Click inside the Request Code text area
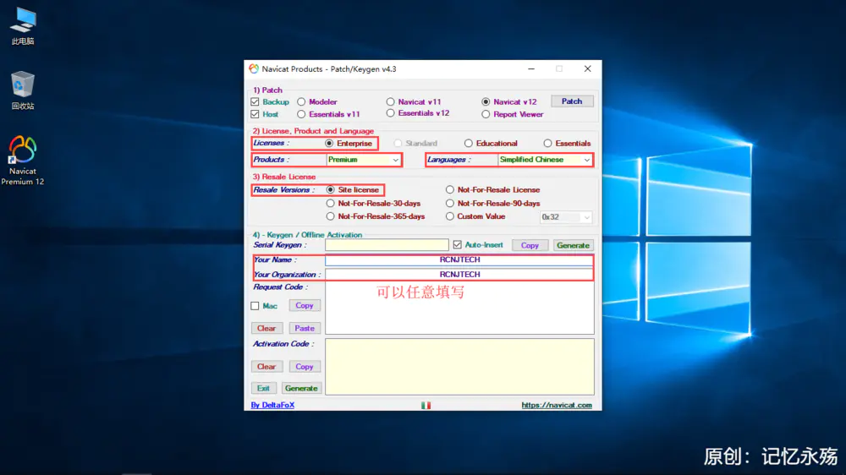The image size is (846, 475). [x=459, y=308]
